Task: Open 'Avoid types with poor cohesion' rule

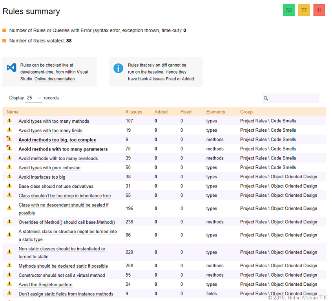Action: pos(49,168)
